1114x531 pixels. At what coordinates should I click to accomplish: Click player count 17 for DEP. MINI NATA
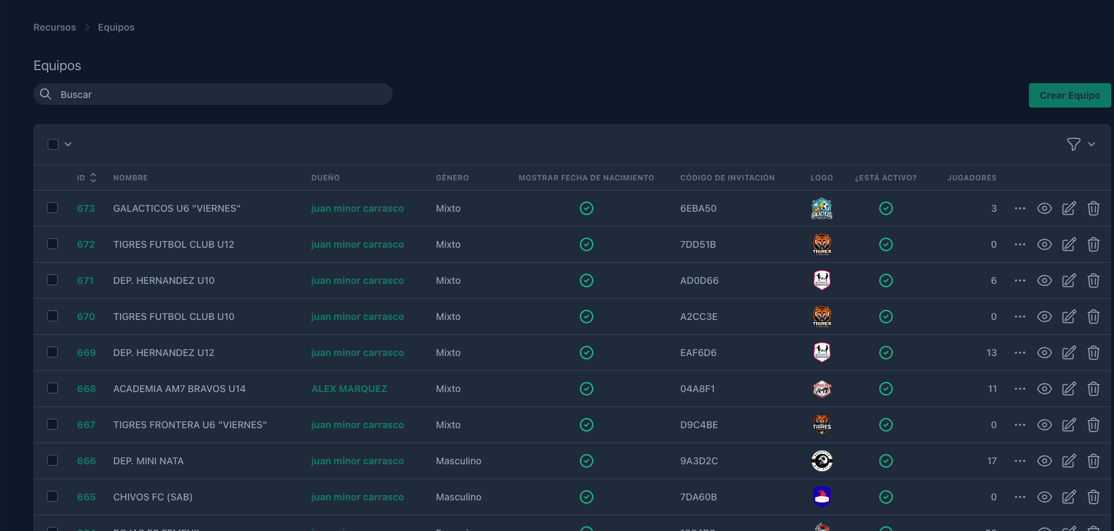click(x=992, y=461)
